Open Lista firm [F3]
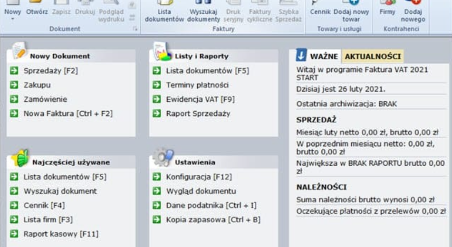The image size is (452, 247). coord(48,219)
